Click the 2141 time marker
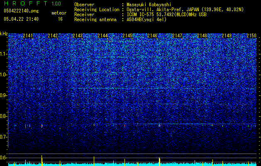 click(28, 36)
